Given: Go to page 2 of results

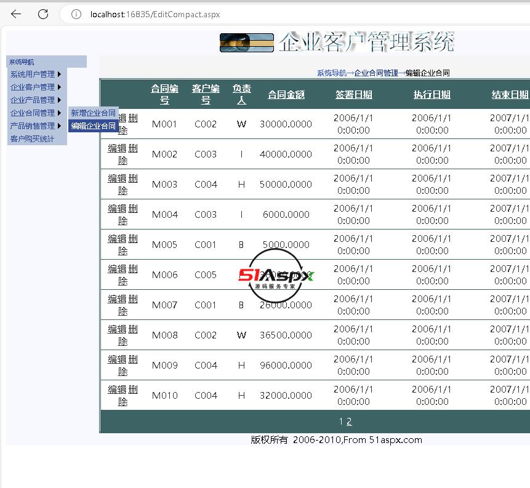Looking at the screenshot, I should [349, 422].
